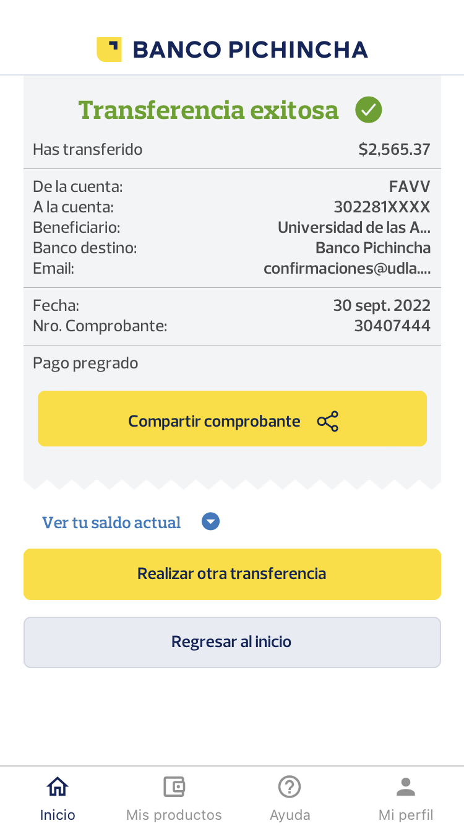Select receipt number 30407444
This screenshot has width=464, height=826.
pyautogui.click(x=392, y=326)
